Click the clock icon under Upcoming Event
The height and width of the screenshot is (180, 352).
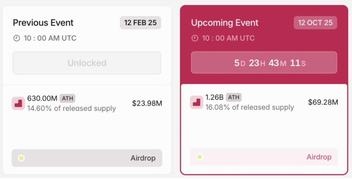pyautogui.click(x=195, y=38)
